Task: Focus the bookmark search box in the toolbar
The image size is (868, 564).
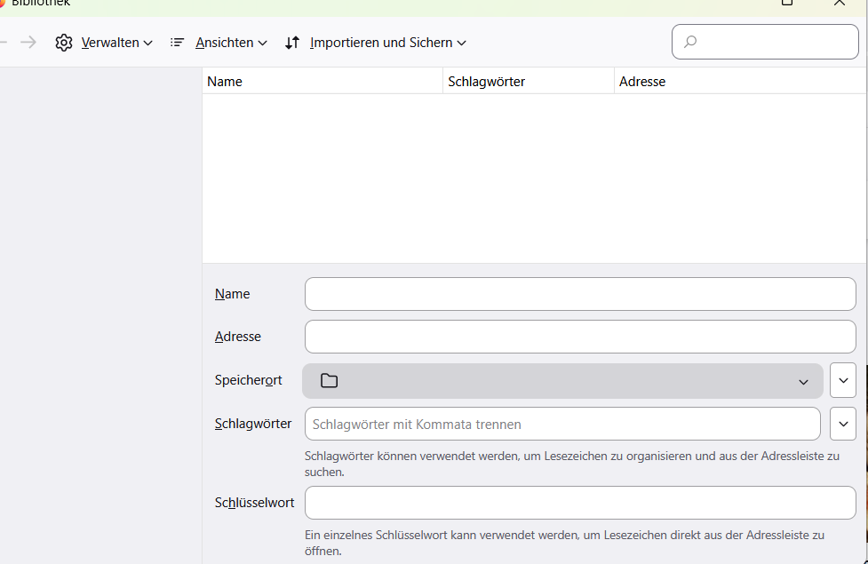Action: point(775,42)
